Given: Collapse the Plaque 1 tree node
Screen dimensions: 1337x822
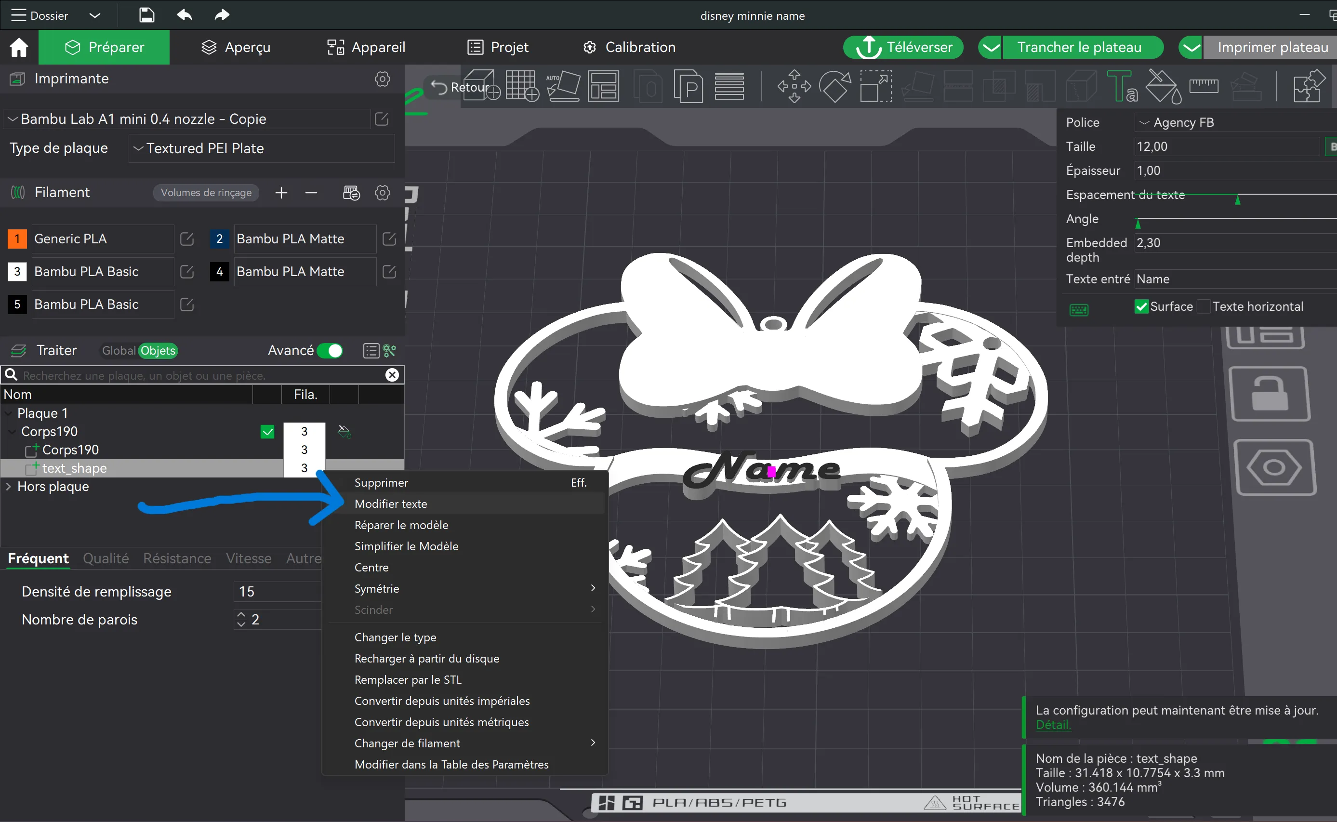Looking at the screenshot, I should (9, 413).
